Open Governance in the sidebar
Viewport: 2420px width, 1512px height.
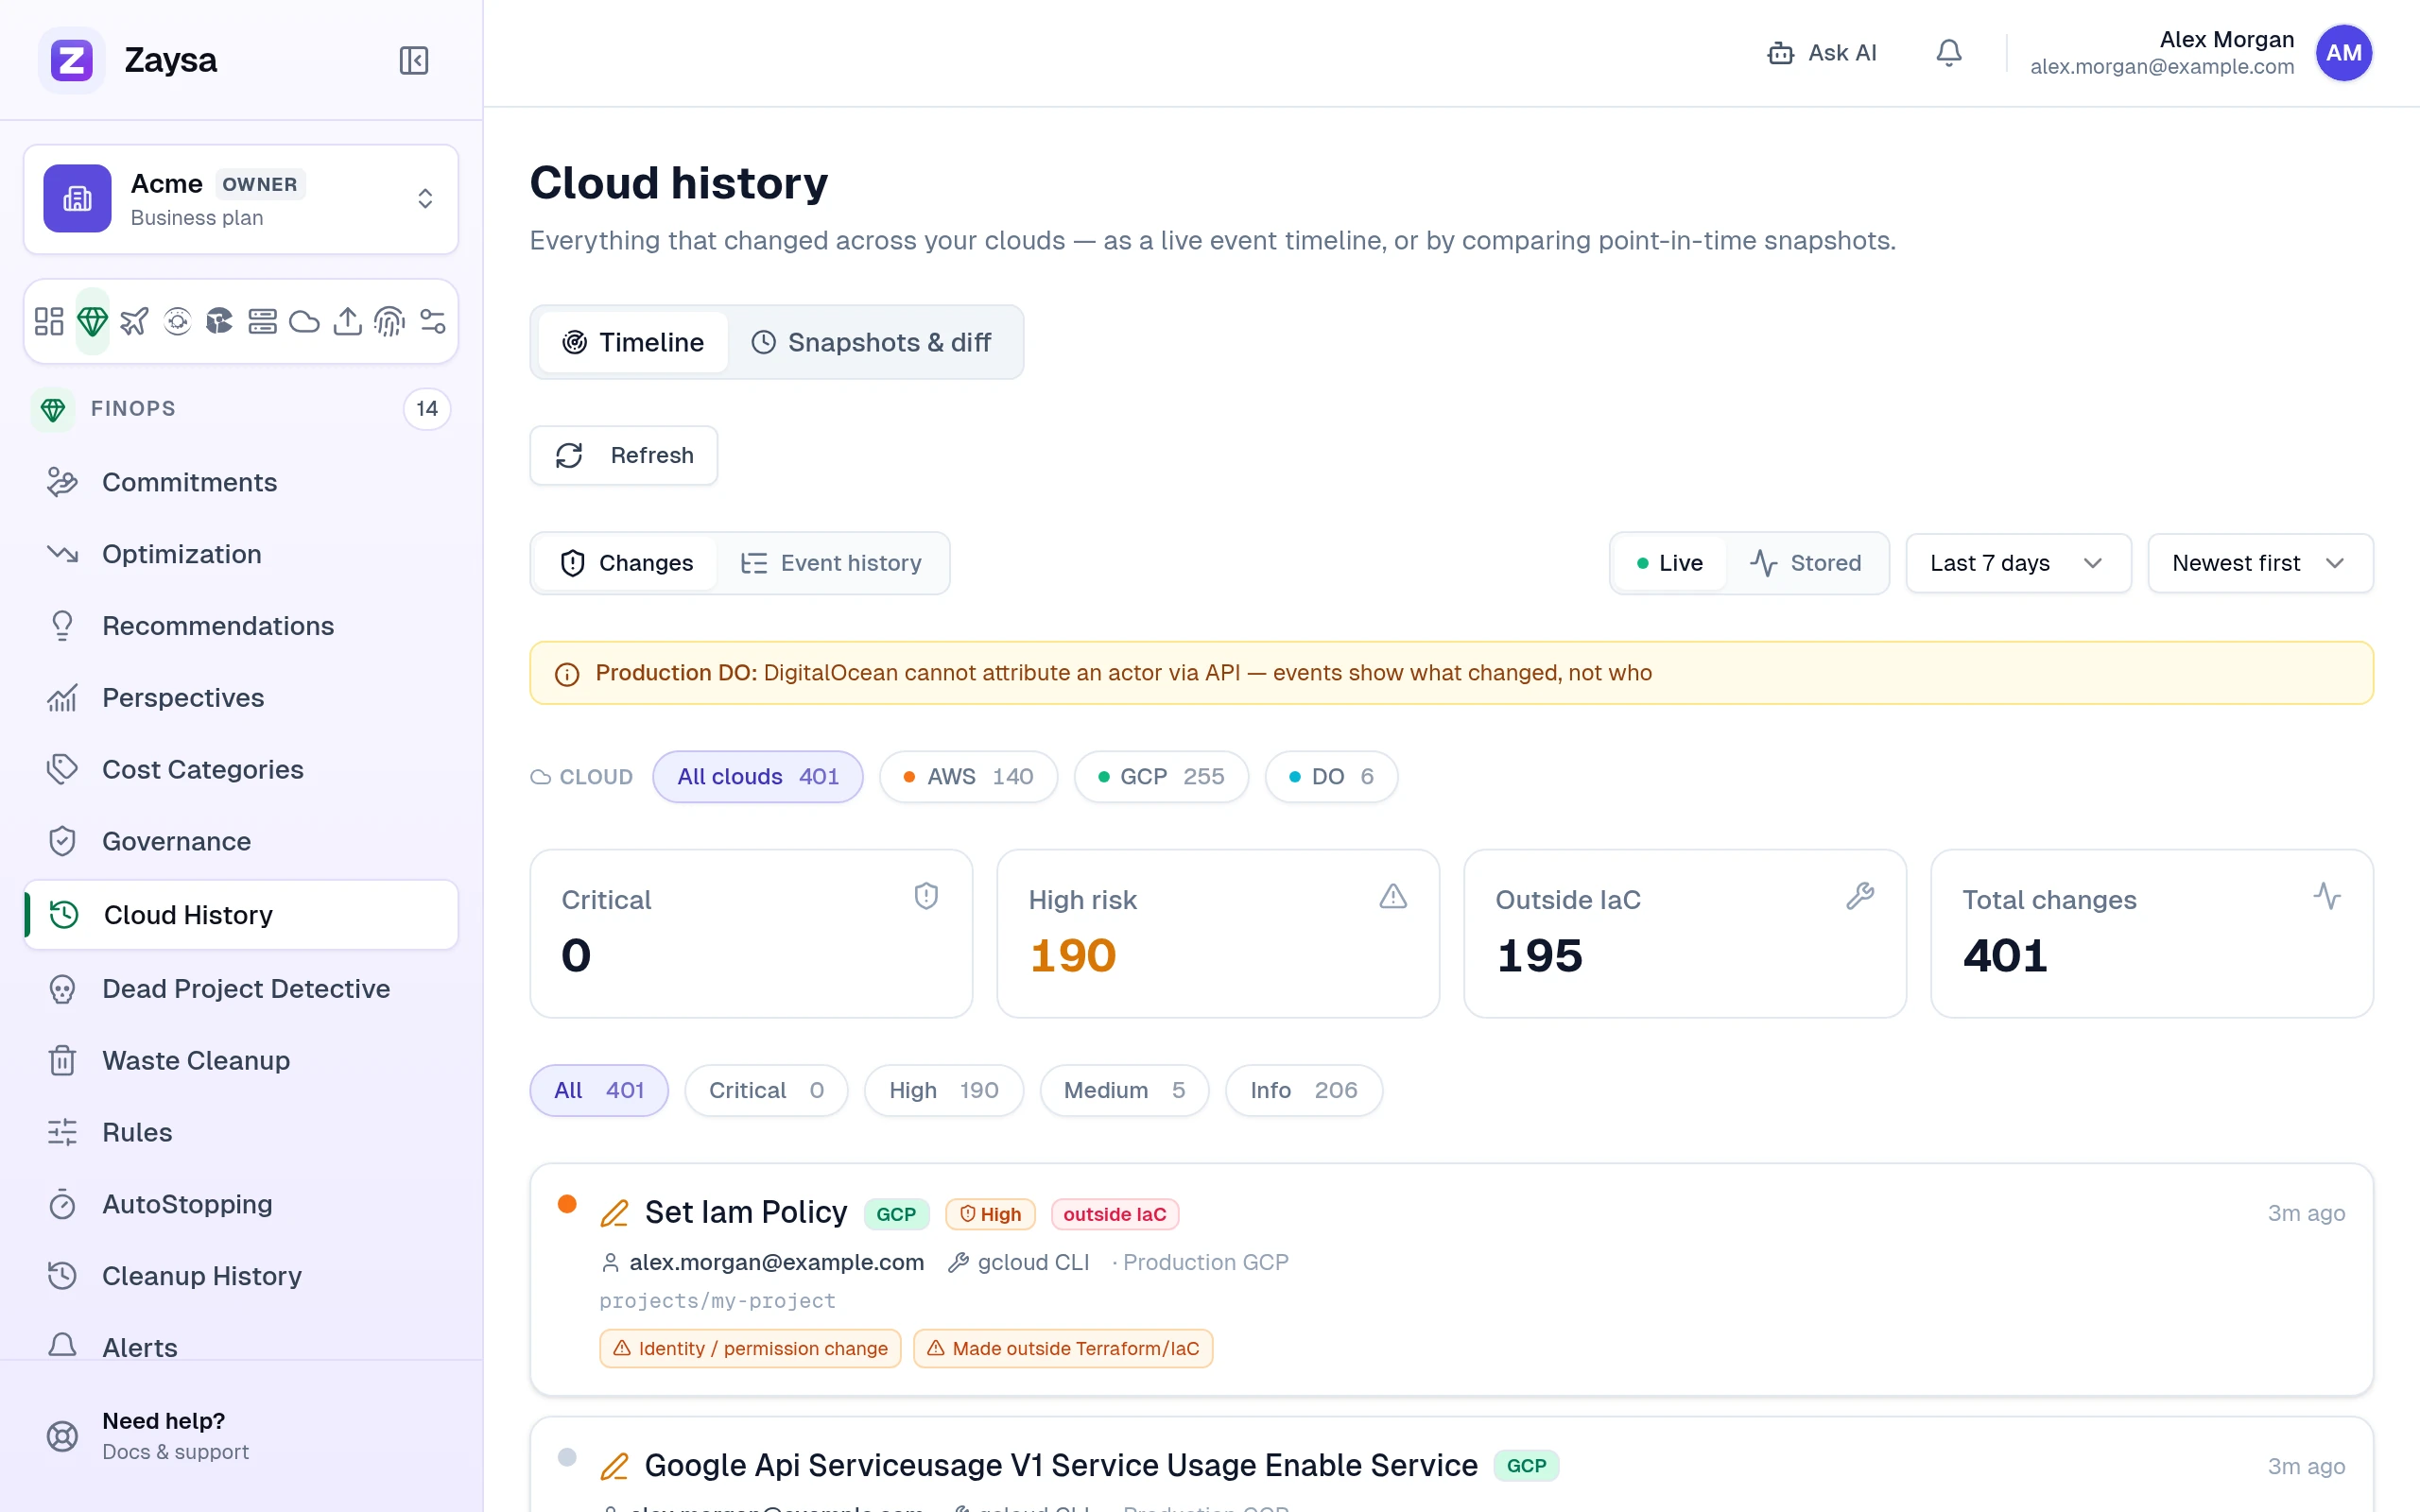point(241,841)
